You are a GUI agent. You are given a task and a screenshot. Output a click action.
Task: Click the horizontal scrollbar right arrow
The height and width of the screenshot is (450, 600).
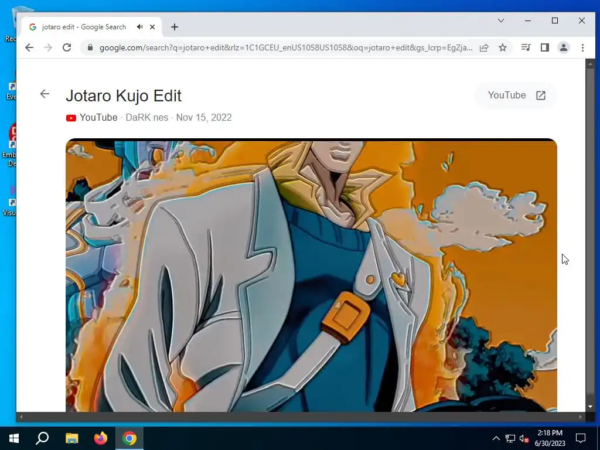pyautogui.click(x=581, y=417)
